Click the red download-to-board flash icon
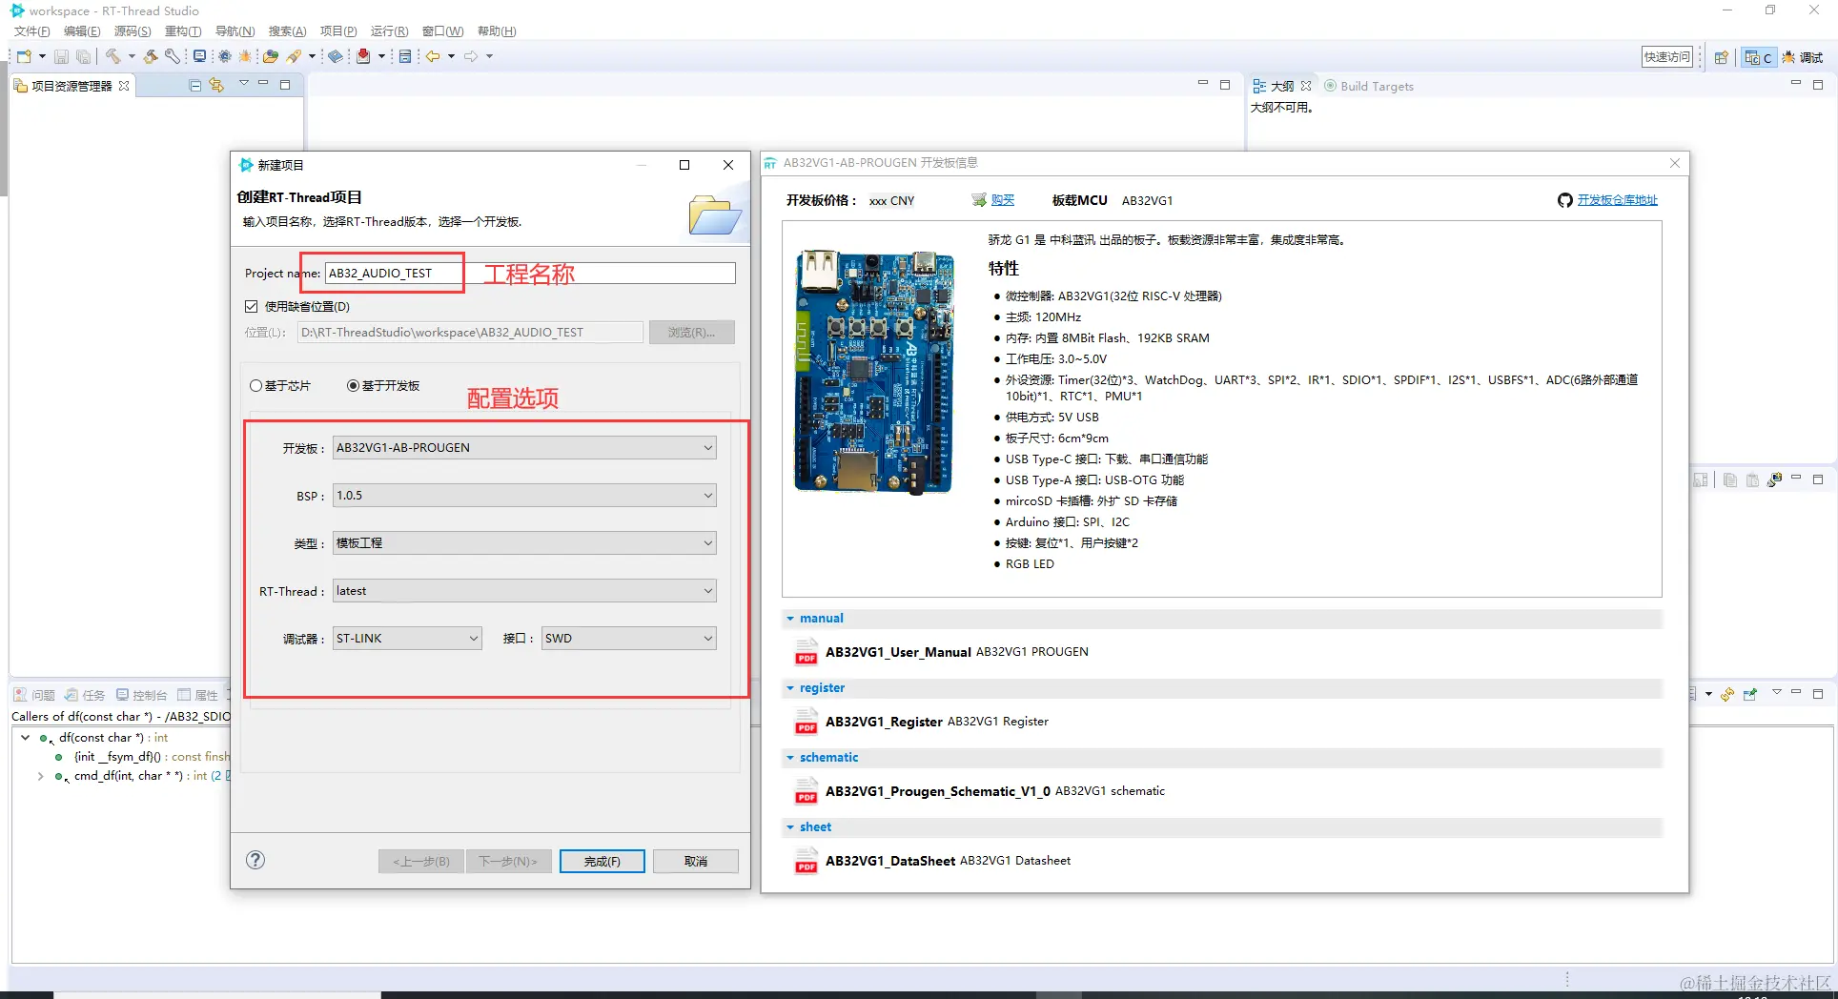The height and width of the screenshot is (999, 1838). pos(363,56)
